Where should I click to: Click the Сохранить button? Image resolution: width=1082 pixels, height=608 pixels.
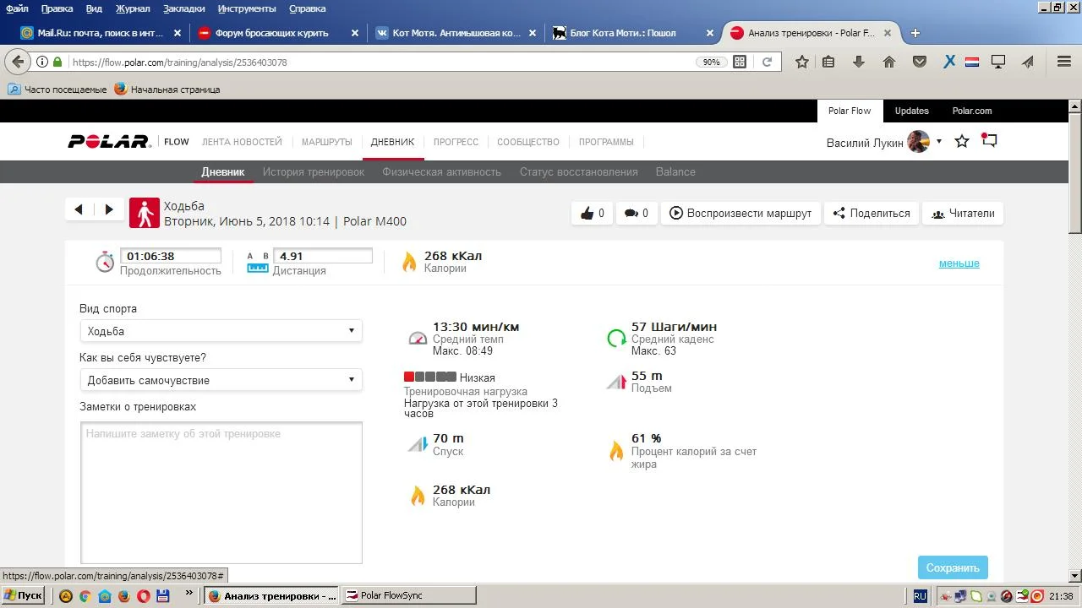(x=953, y=567)
